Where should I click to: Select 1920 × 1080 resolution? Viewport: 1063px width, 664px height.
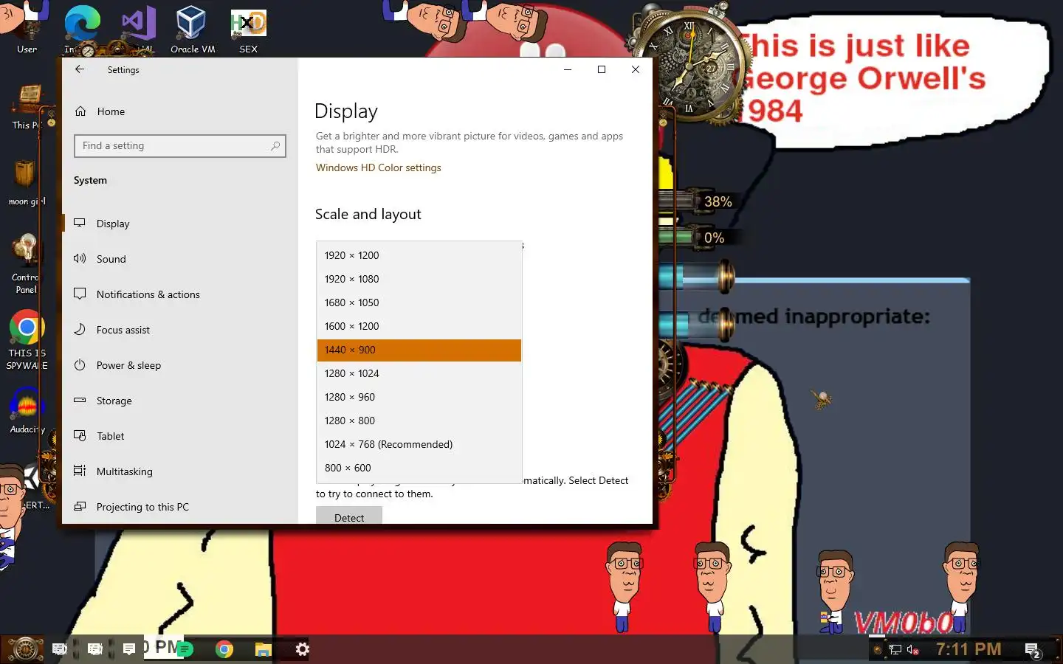[x=419, y=279]
